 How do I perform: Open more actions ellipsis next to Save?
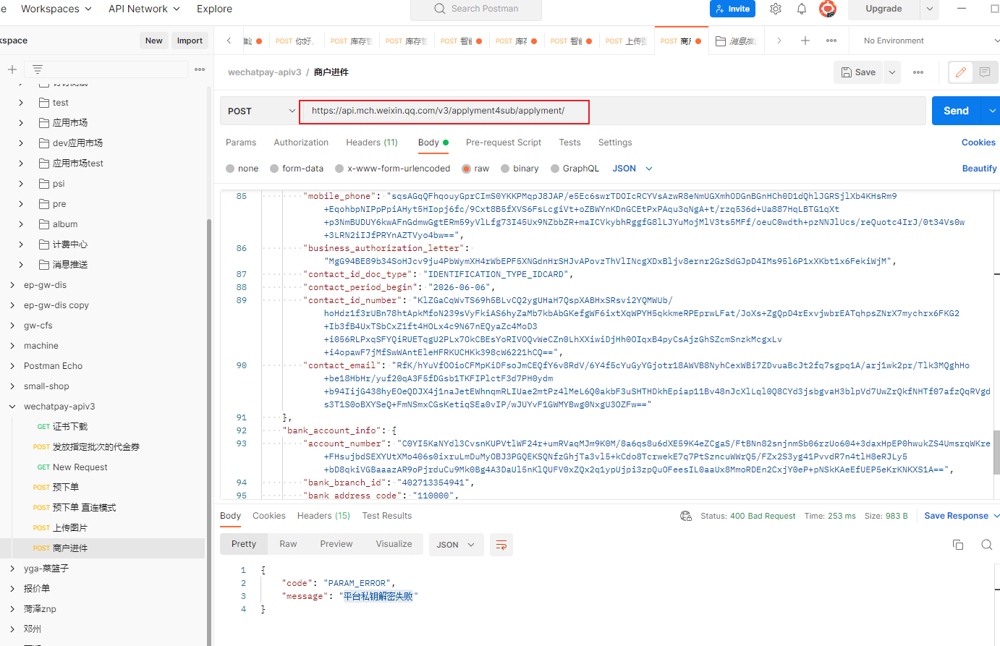[918, 72]
